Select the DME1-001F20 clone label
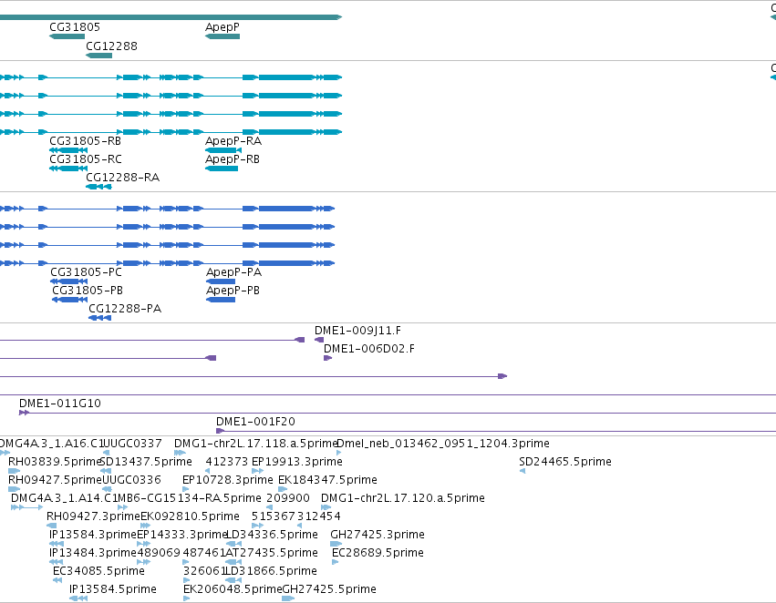 click(255, 422)
